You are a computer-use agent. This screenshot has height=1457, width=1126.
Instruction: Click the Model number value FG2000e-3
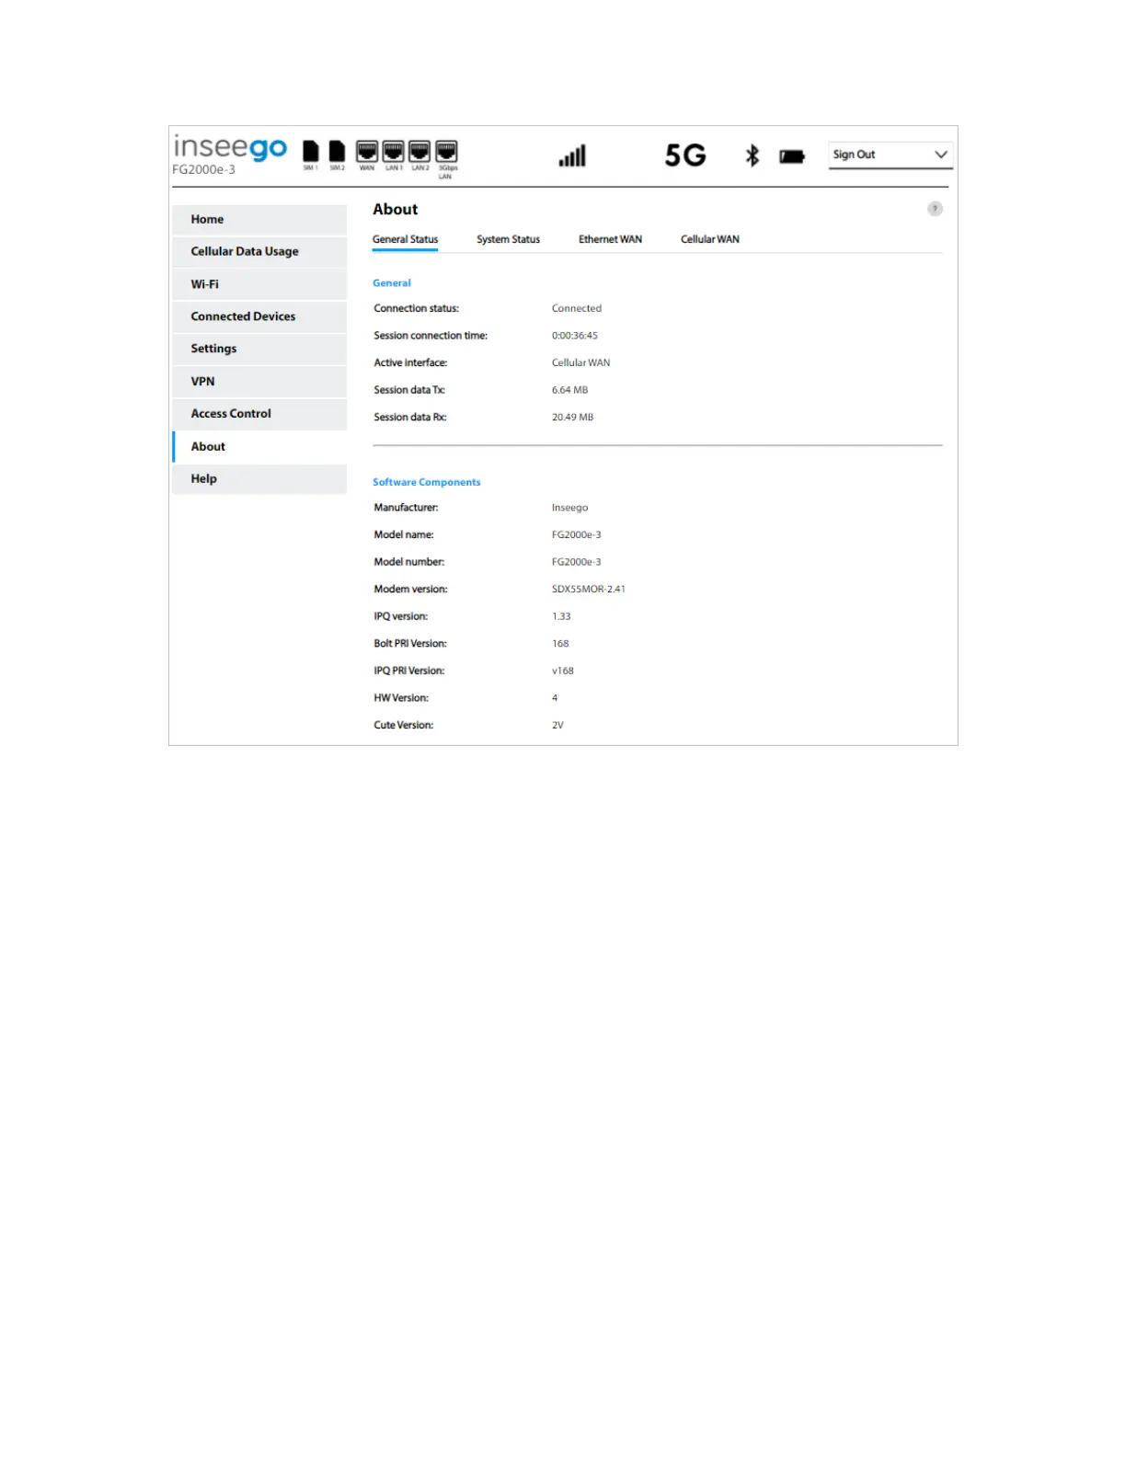(576, 562)
